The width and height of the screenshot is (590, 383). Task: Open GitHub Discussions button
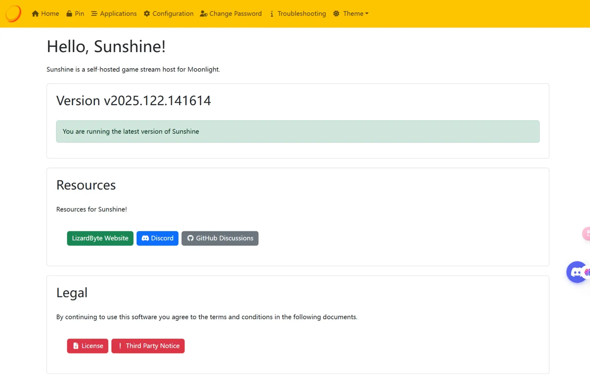220,238
